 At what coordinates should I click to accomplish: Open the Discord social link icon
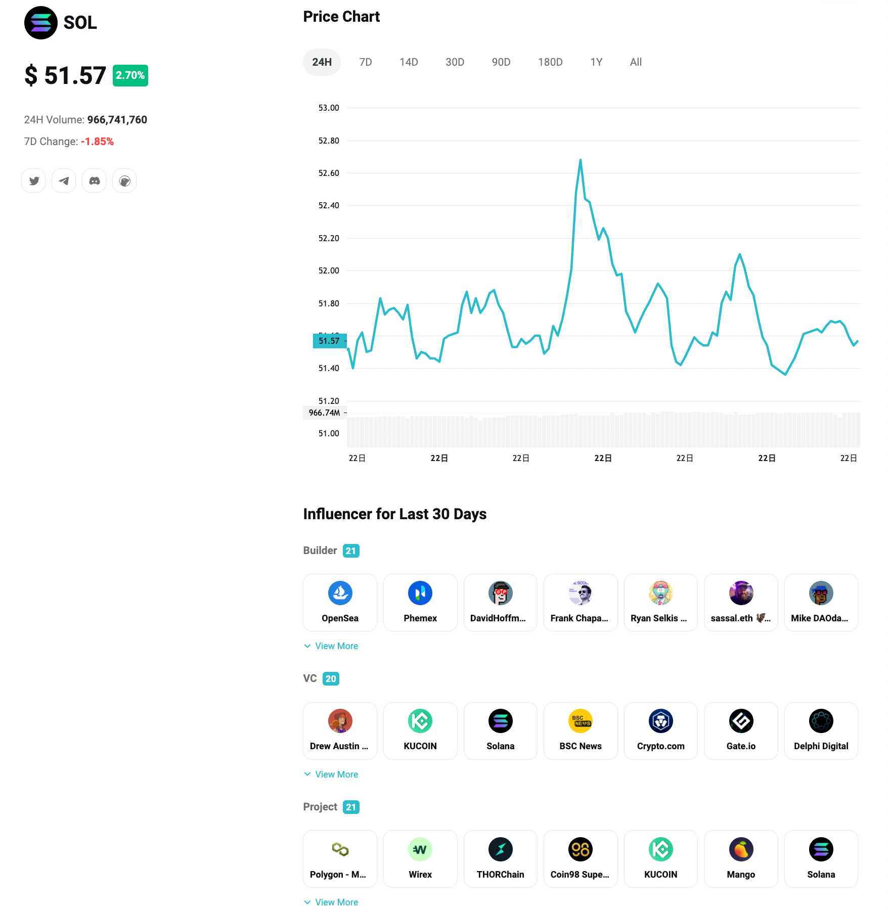[x=94, y=181]
